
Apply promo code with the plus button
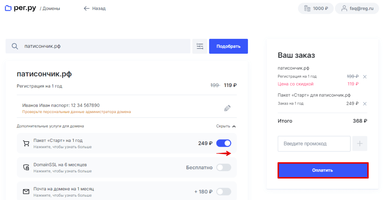pyautogui.click(x=360, y=144)
